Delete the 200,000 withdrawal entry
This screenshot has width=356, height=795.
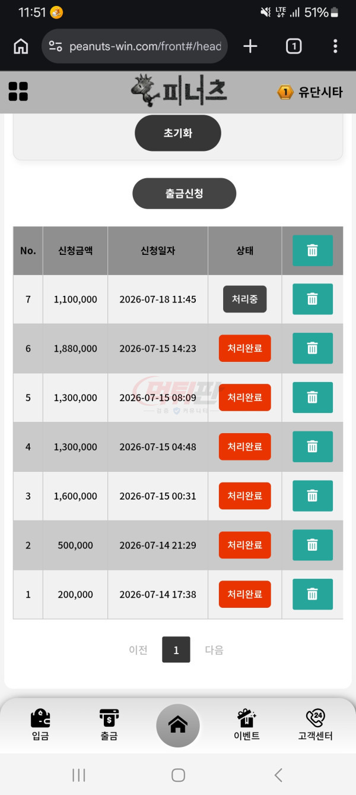point(313,594)
